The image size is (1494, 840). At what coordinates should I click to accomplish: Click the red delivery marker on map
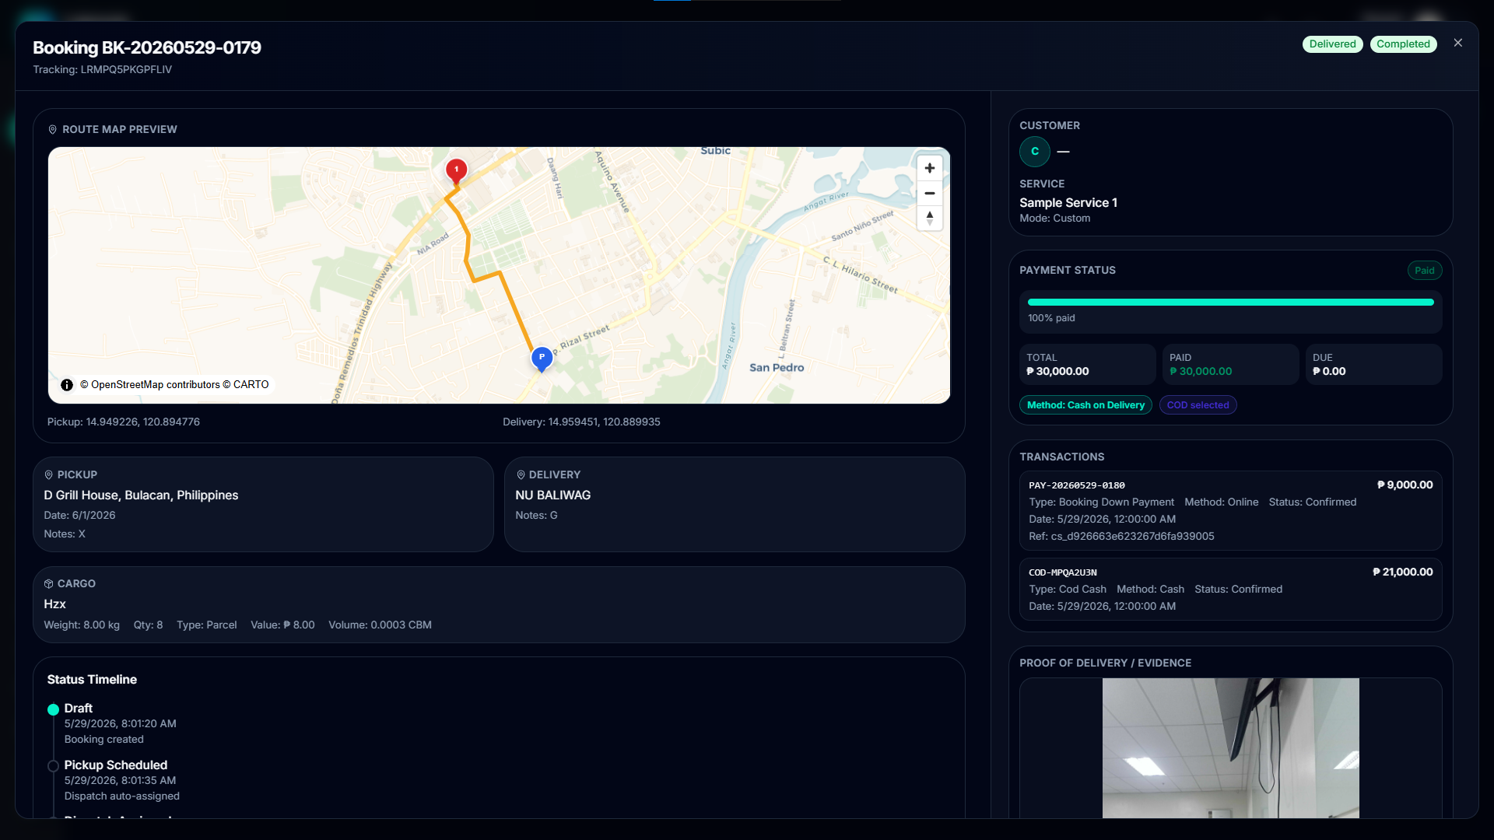[456, 171]
